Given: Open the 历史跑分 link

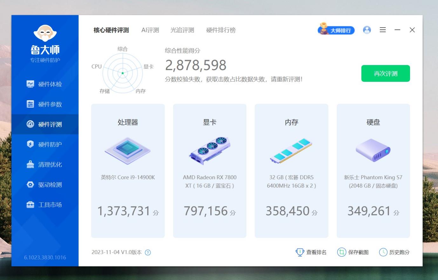Looking at the screenshot, I should click(399, 252).
